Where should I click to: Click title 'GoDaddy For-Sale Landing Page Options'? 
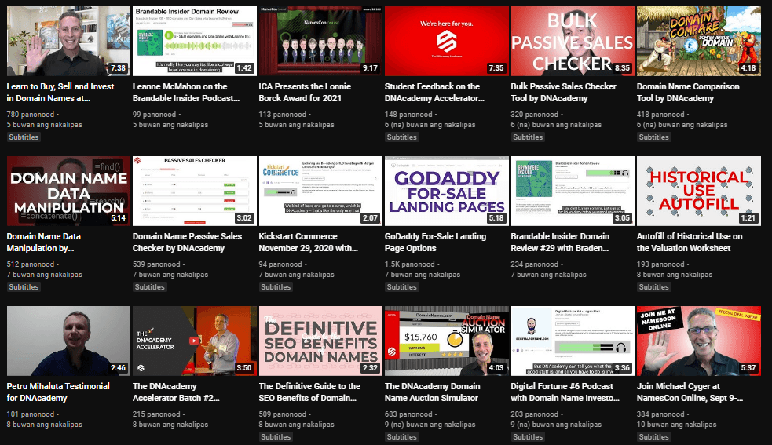click(435, 243)
